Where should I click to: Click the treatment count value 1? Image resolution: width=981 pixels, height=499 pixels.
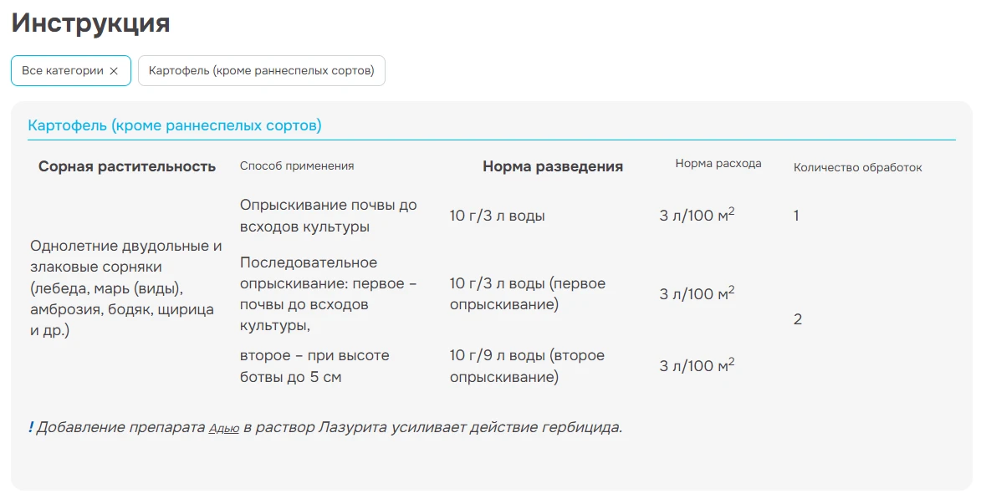796,216
